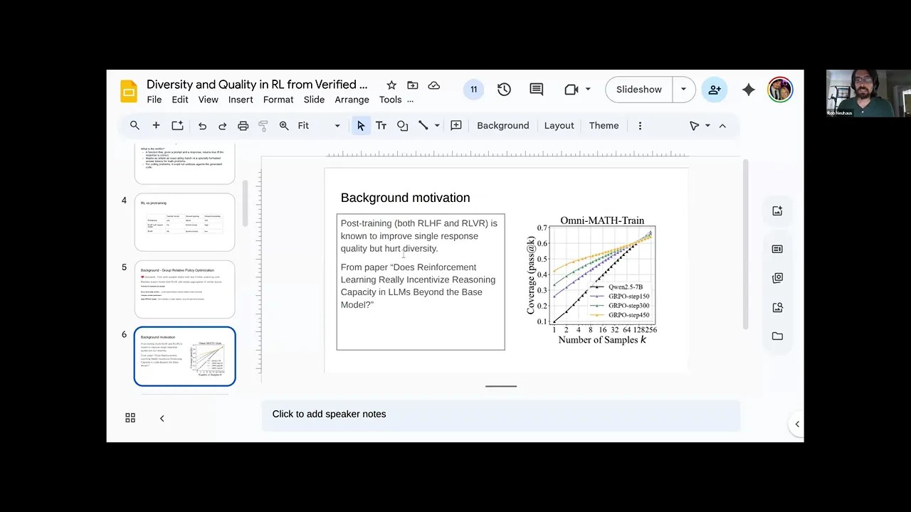911x512 pixels.
Task: Open version history clock icon
Action: point(504,90)
